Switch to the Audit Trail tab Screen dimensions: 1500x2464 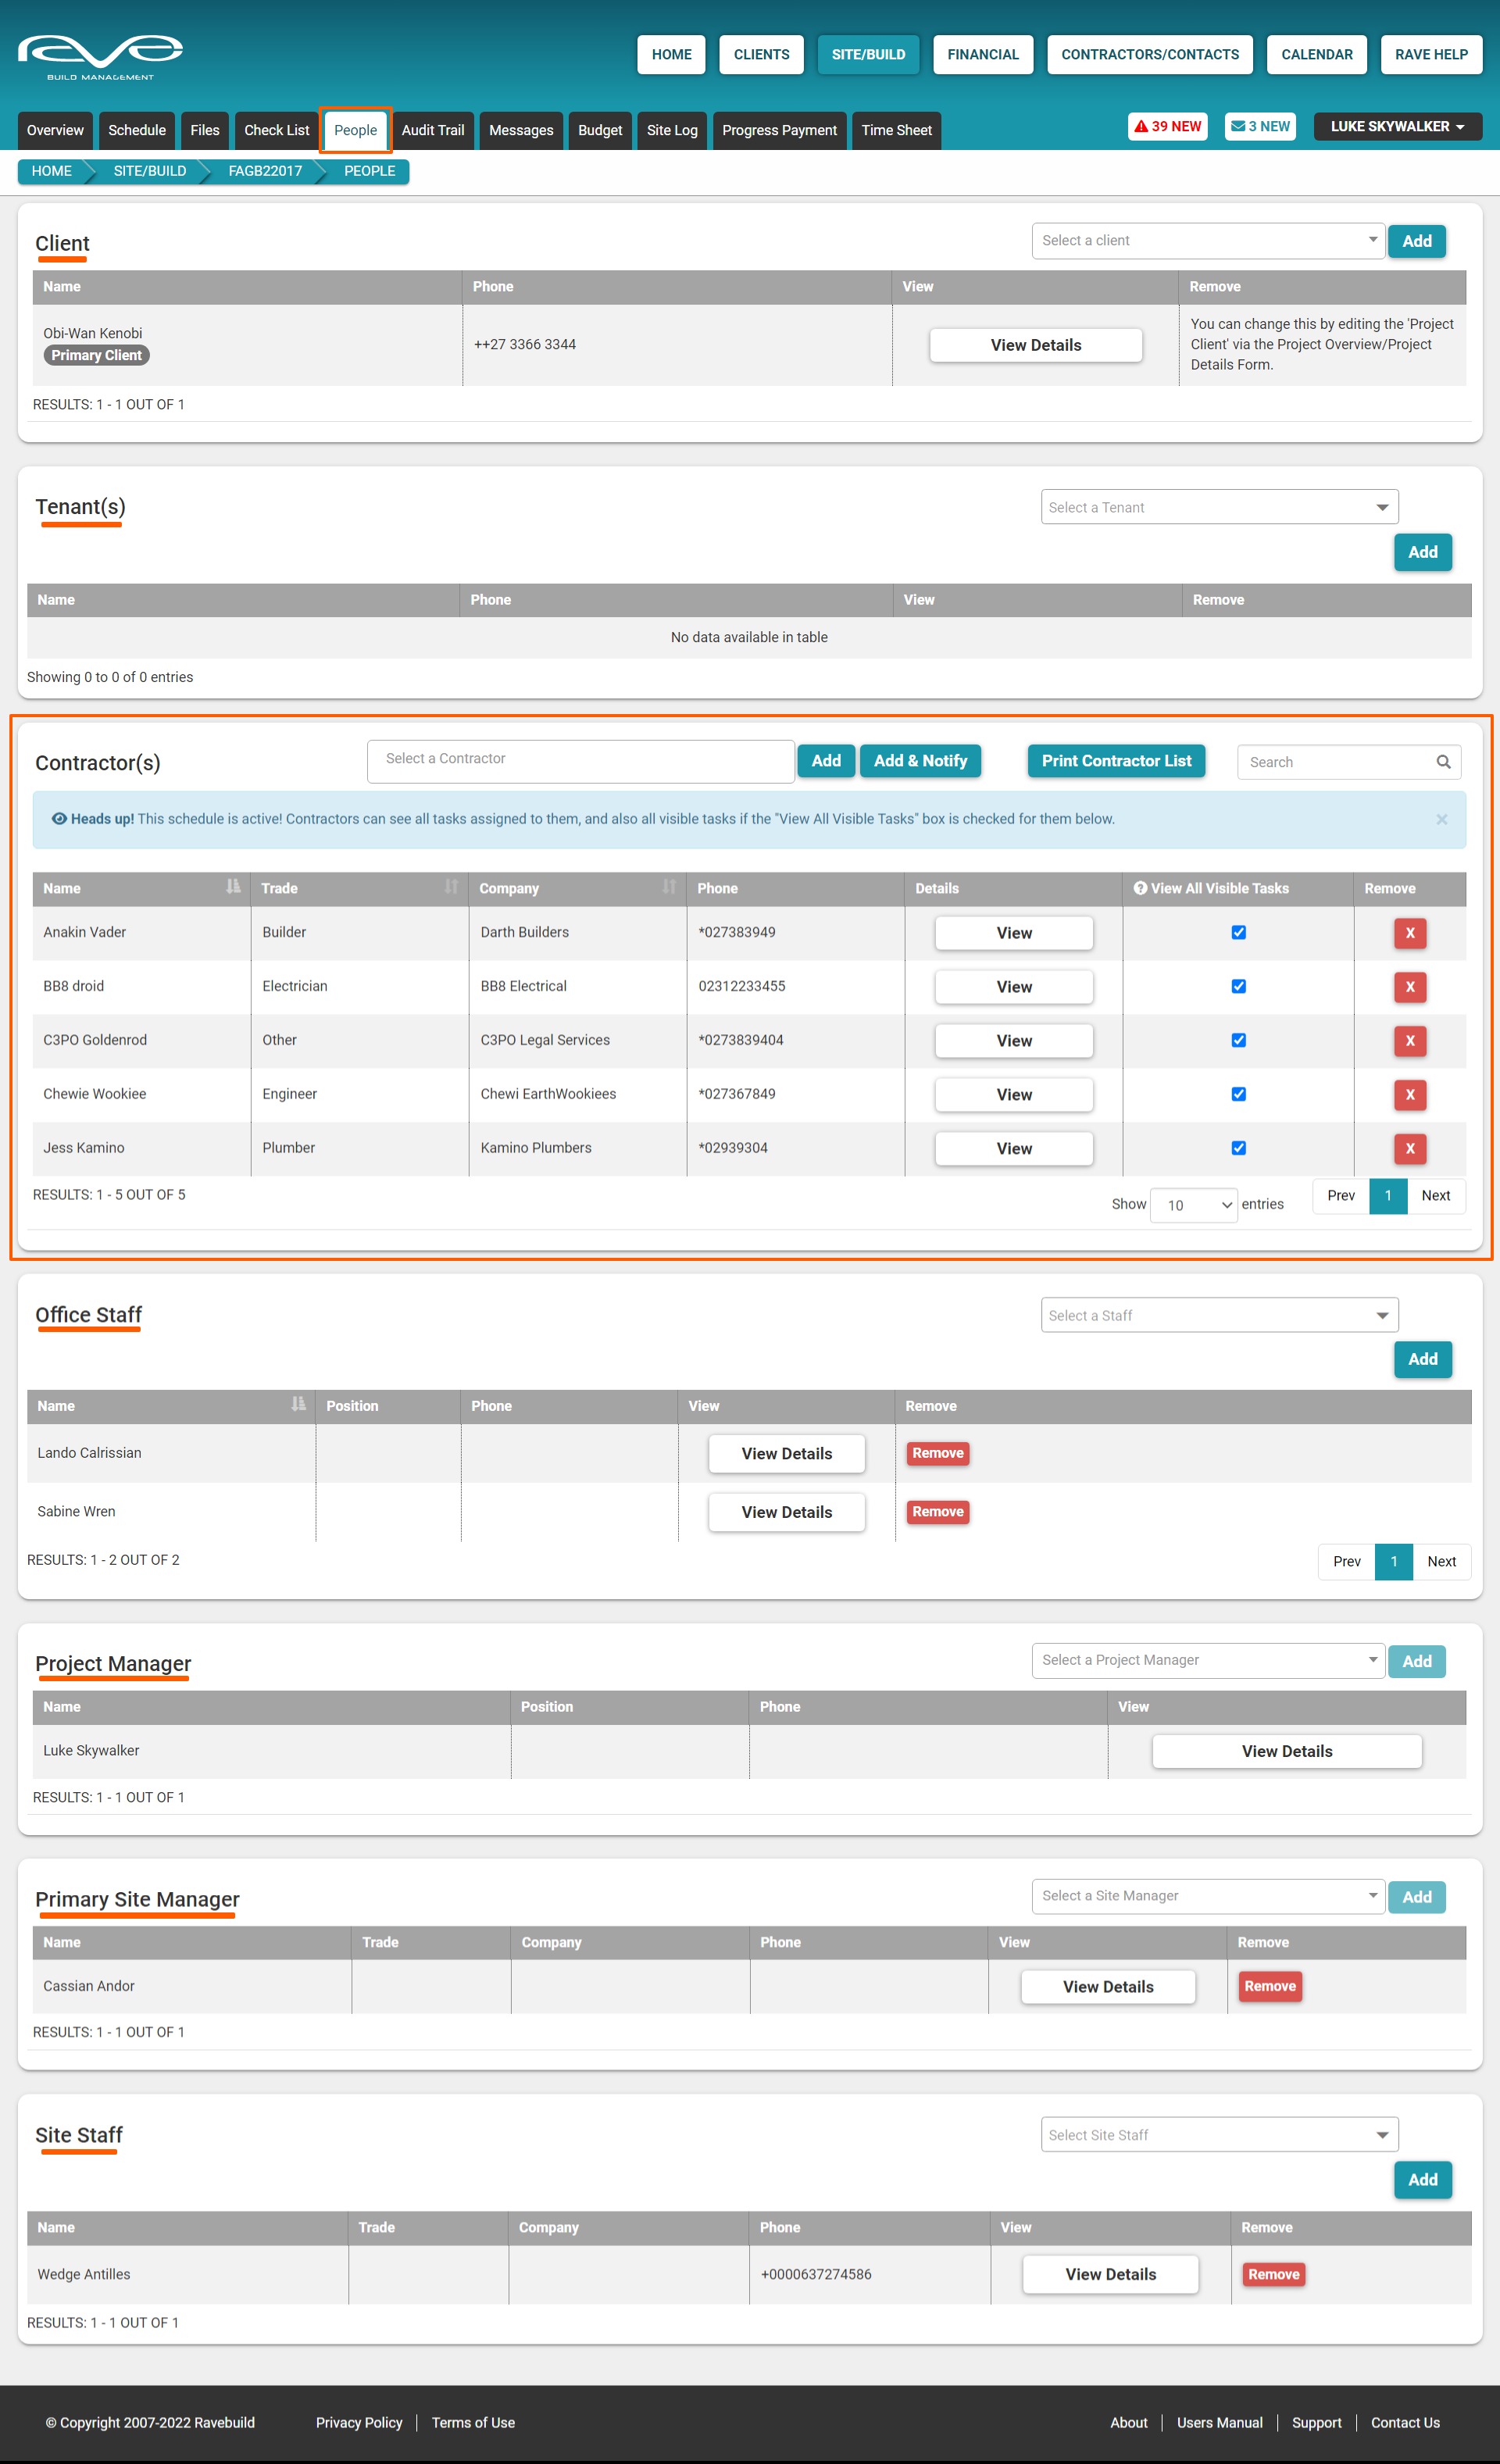pos(432,131)
